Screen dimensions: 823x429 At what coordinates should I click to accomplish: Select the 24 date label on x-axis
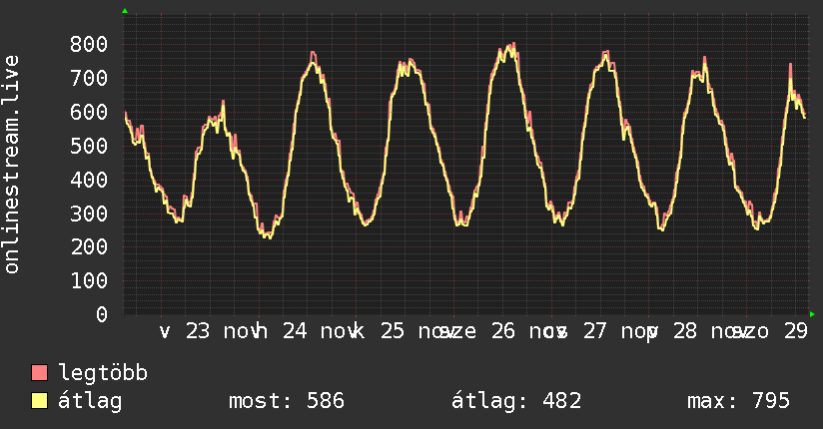point(295,332)
